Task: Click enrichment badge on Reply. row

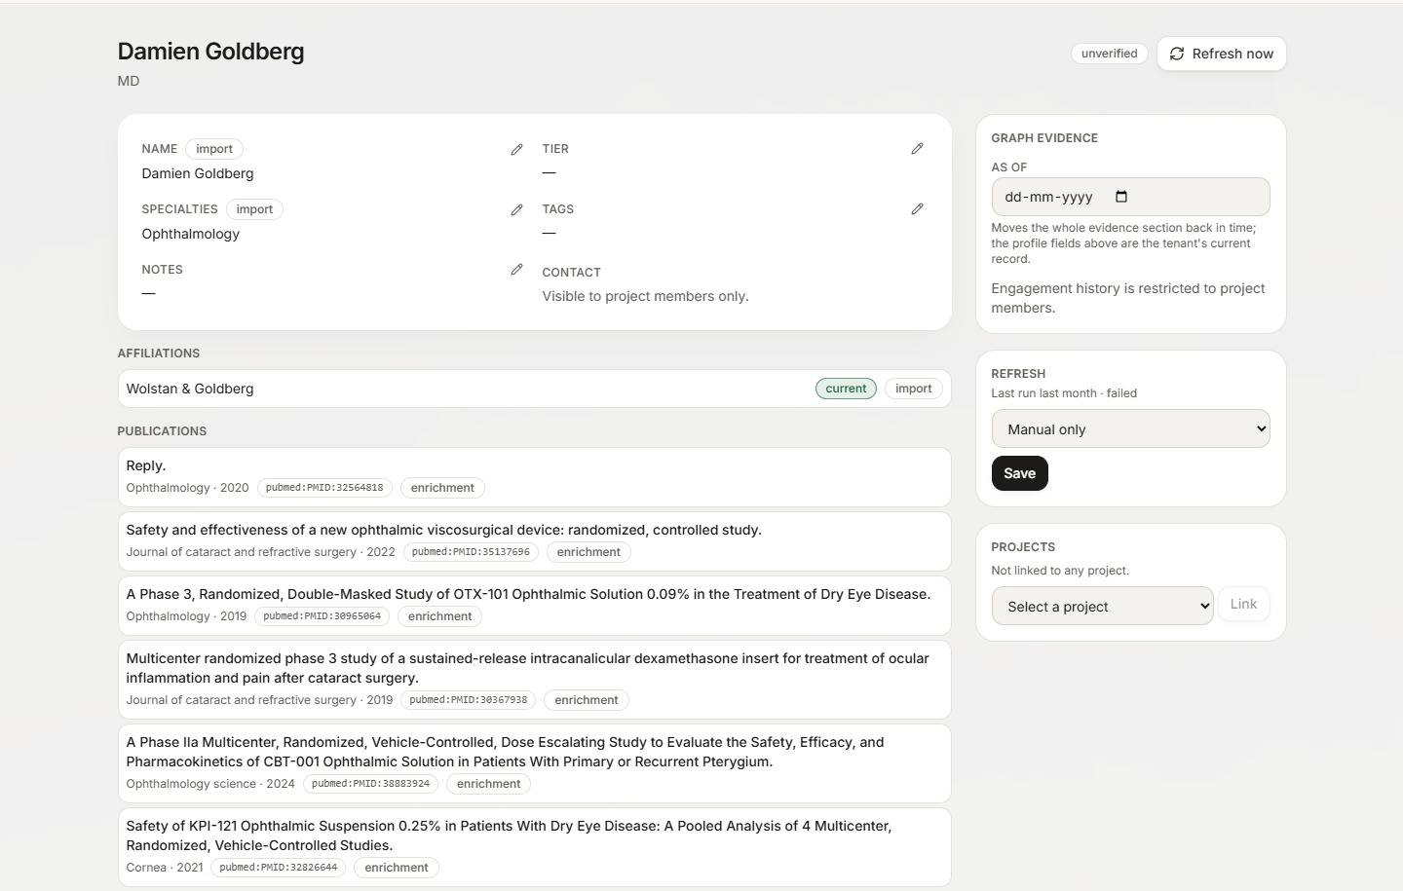Action: pos(442,488)
